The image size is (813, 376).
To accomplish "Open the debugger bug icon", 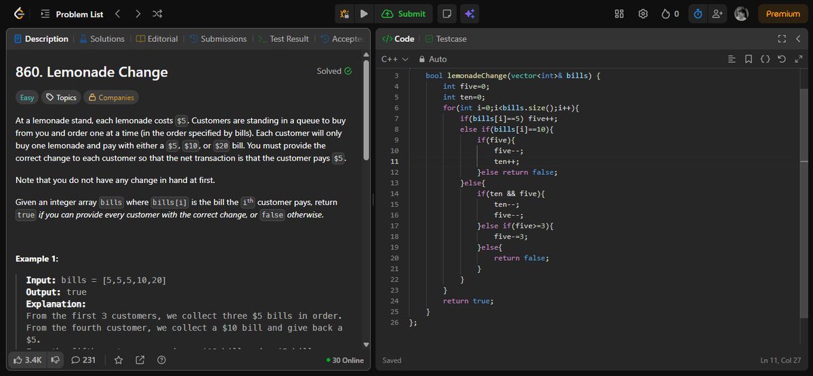I will point(345,14).
